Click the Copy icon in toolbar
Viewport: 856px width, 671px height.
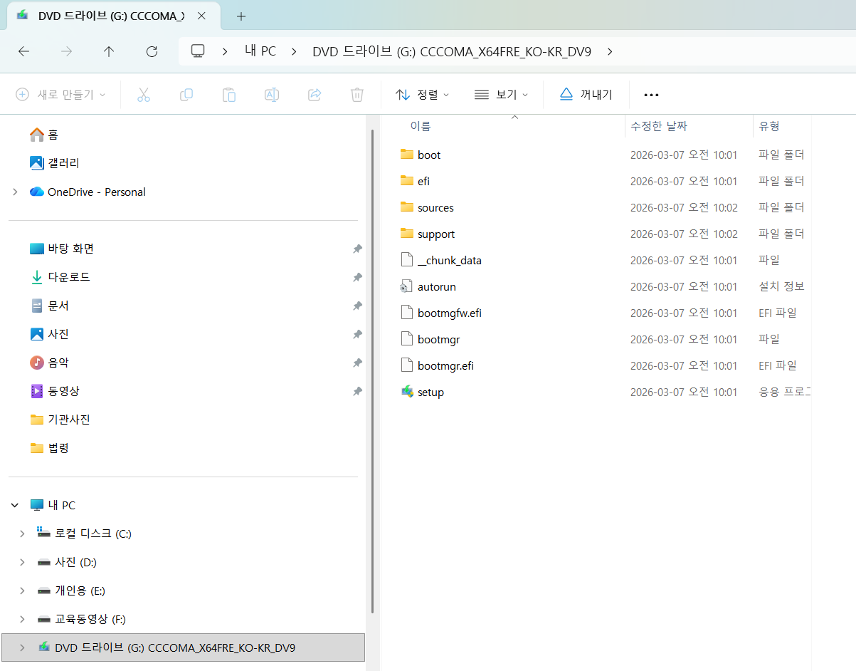pos(186,95)
